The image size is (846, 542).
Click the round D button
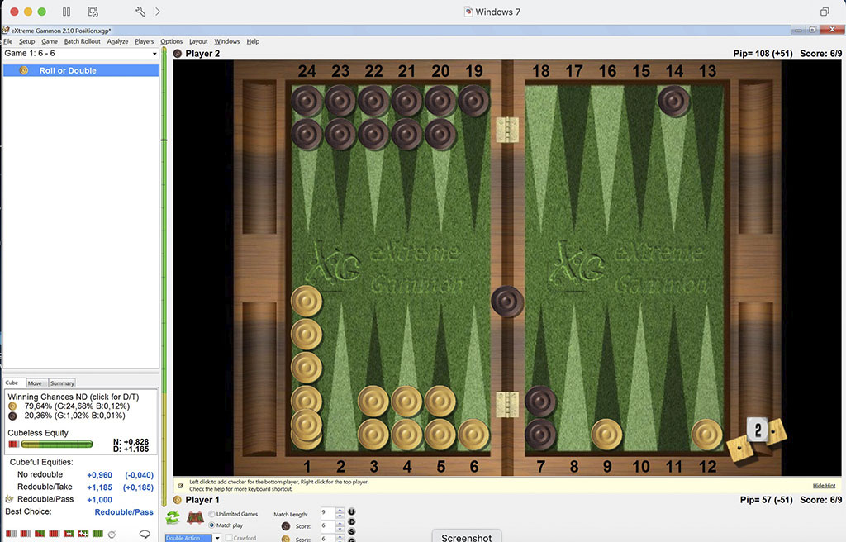[x=352, y=521]
